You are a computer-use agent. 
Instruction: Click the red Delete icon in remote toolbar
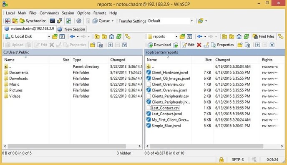point(199,45)
